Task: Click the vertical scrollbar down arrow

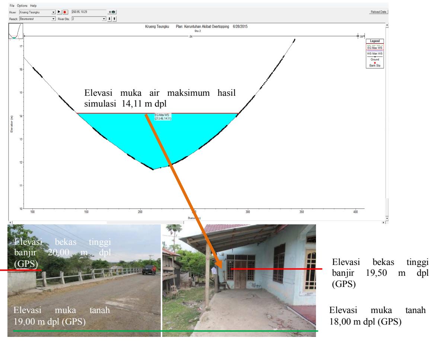Action: (x=387, y=218)
